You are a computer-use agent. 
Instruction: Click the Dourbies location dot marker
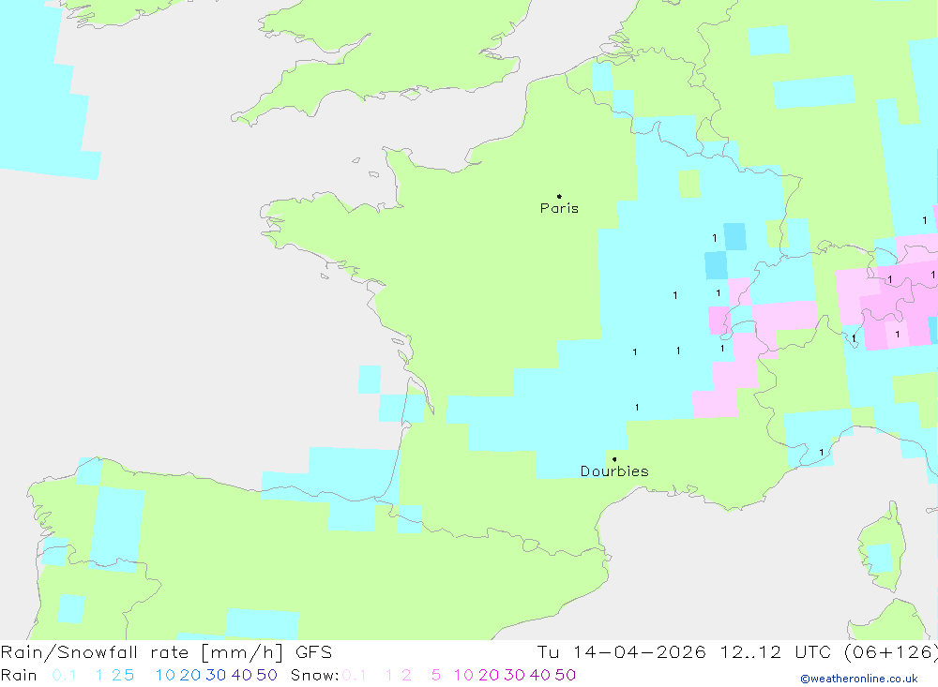click(614, 459)
